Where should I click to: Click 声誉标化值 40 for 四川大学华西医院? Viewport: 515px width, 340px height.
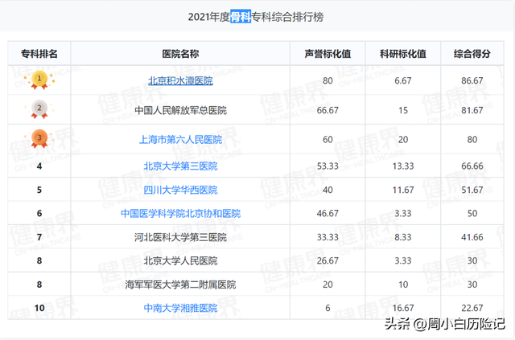[328, 190]
